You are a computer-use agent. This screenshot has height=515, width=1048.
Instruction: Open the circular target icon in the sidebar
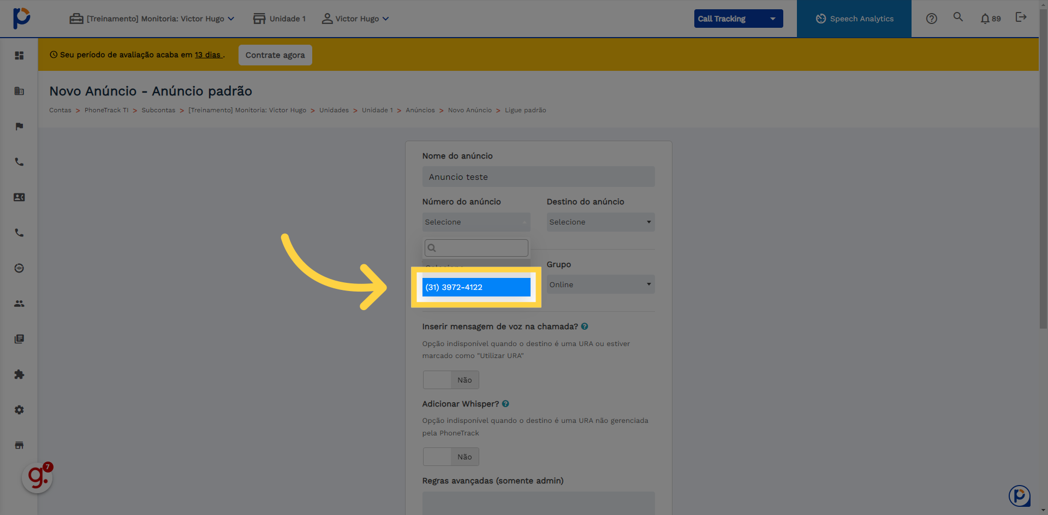(19, 268)
